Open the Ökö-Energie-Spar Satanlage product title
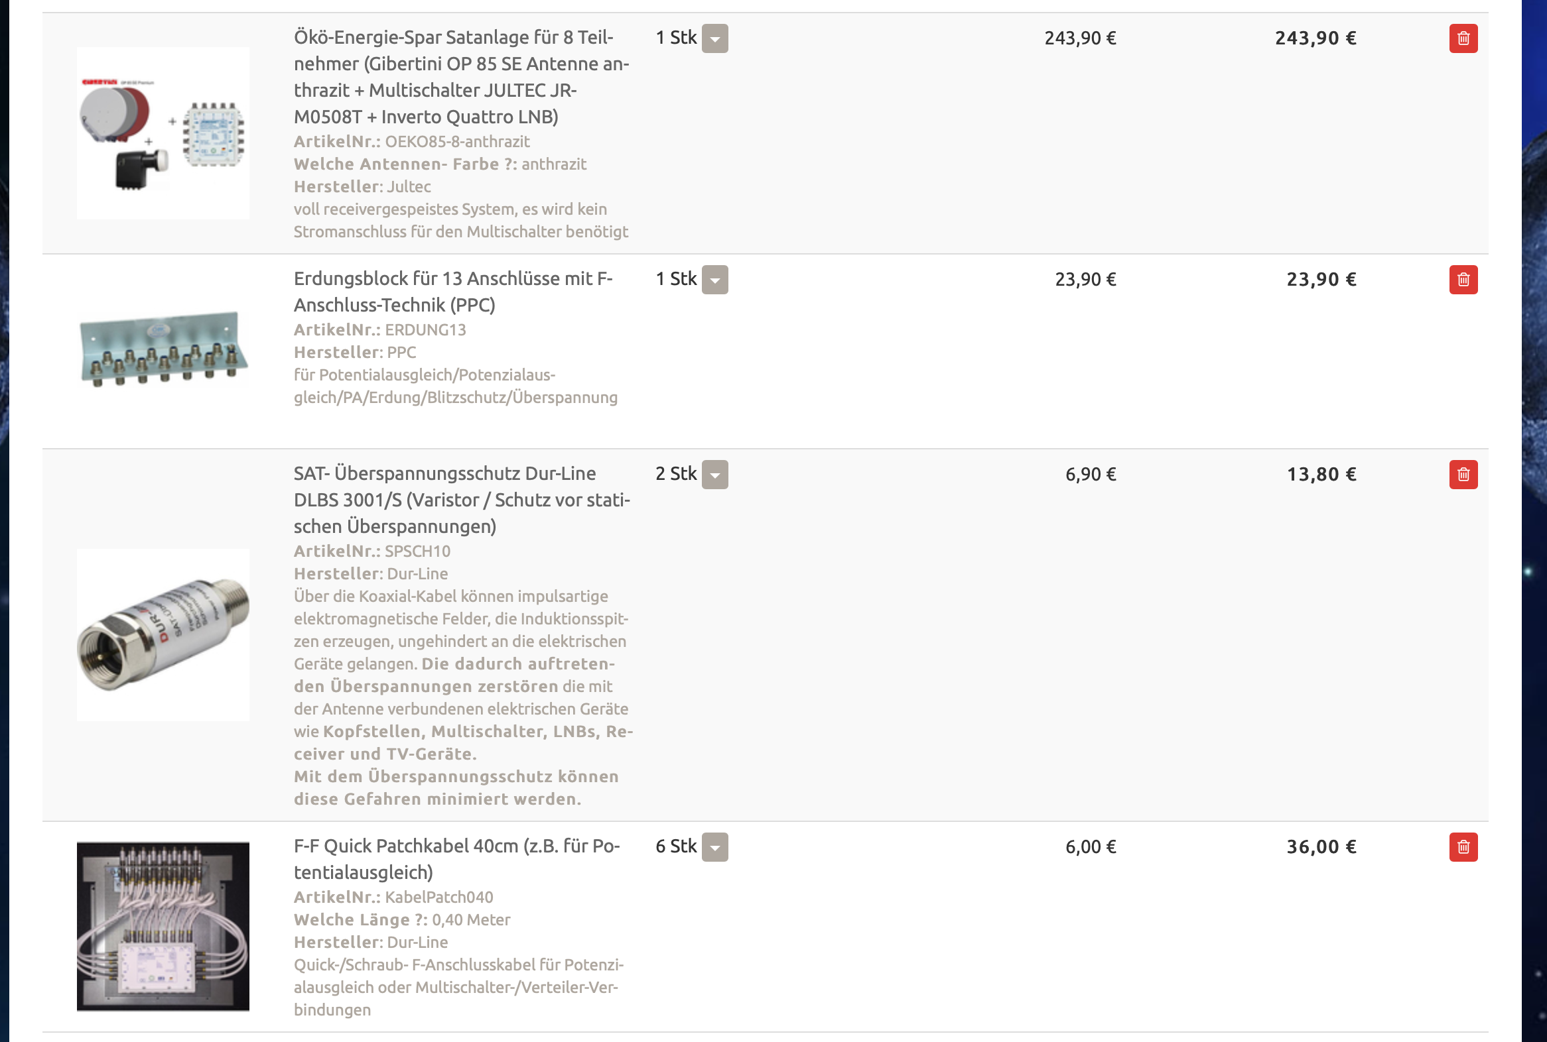 [x=461, y=77]
